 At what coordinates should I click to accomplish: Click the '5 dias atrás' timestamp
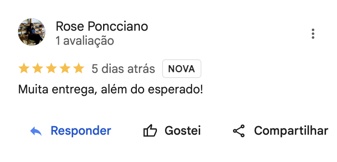(123, 69)
